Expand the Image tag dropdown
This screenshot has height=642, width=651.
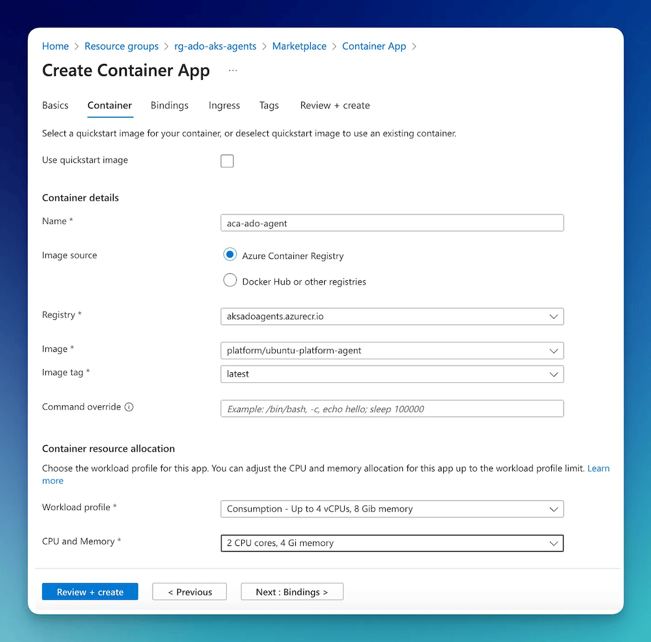pos(392,374)
